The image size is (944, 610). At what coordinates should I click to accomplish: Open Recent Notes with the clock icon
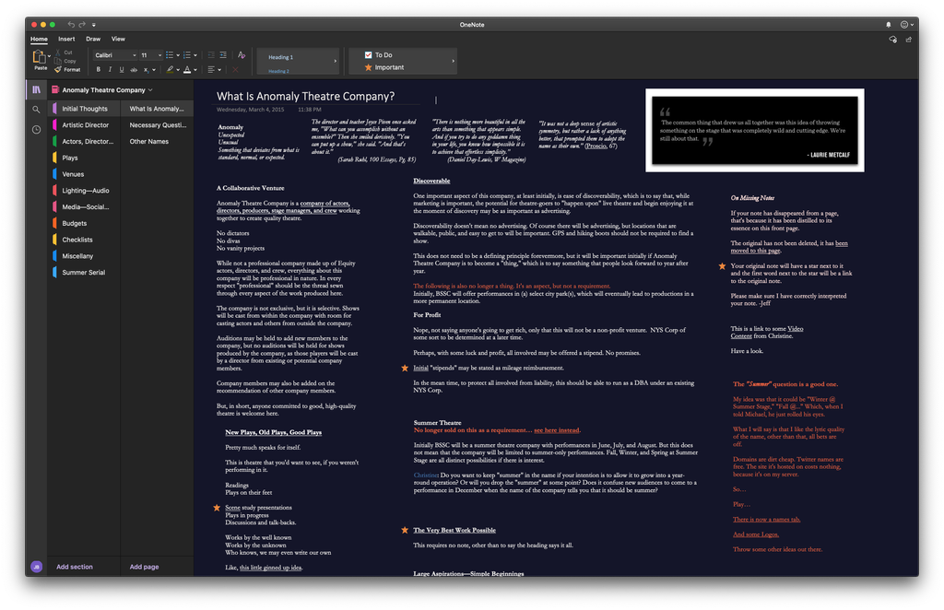coord(37,128)
